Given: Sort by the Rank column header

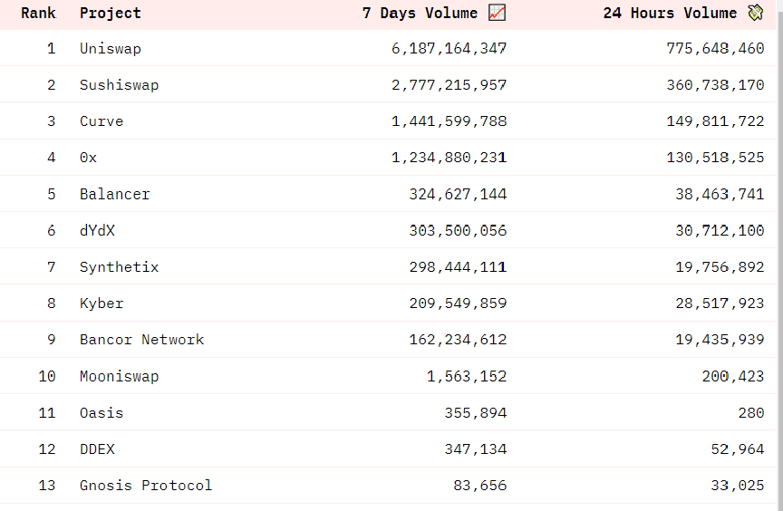Looking at the screenshot, I should tap(38, 13).
